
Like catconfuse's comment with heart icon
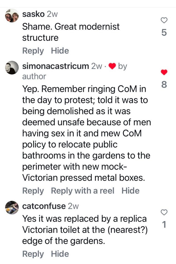tap(164, 212)
